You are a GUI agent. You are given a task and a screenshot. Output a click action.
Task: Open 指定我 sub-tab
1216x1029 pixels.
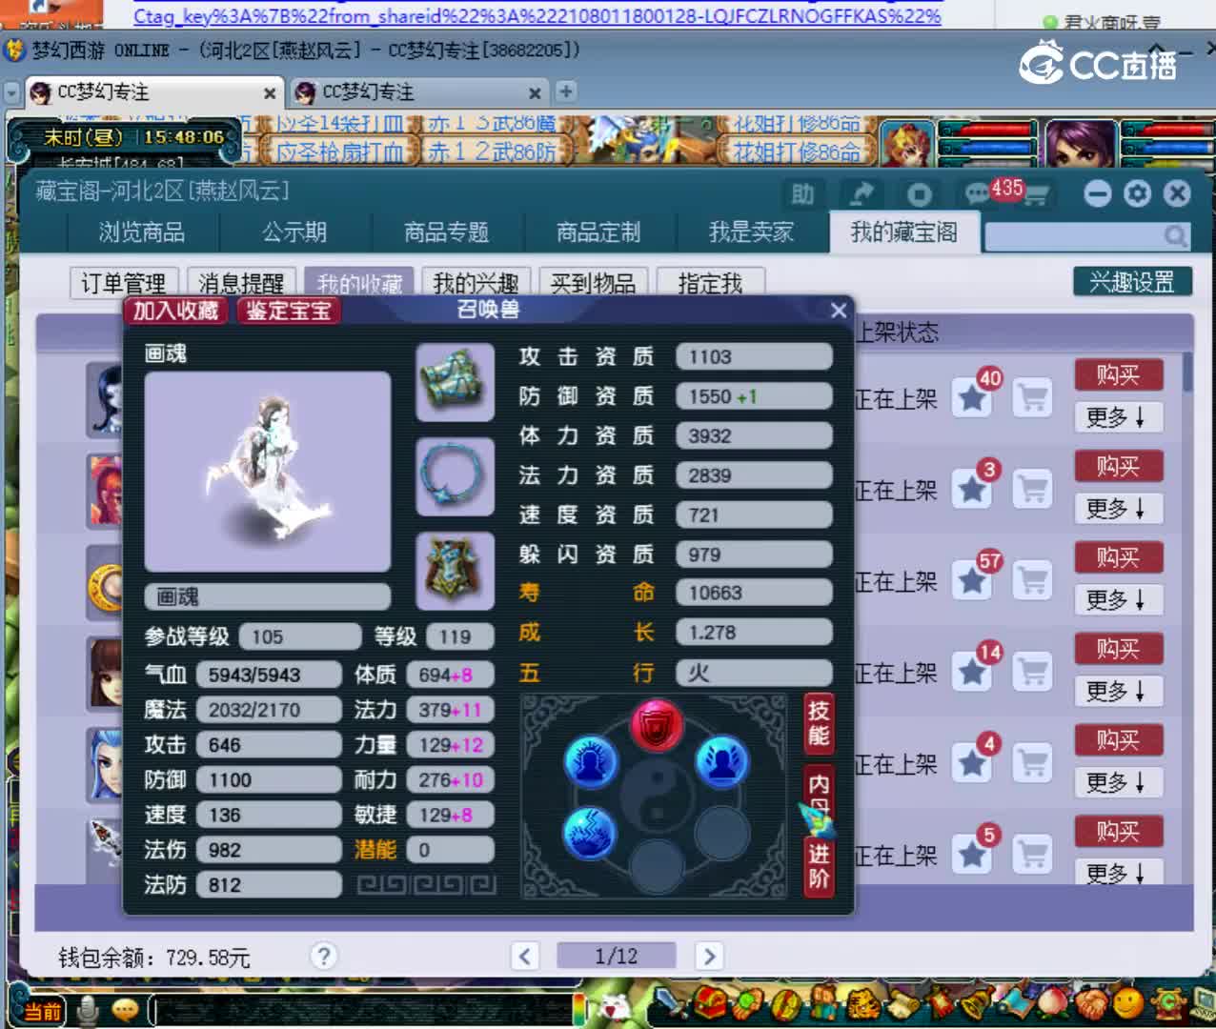click(710, 283)
